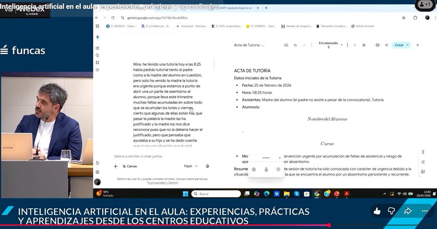Screen dimensions: 437x229
Task: Open the Flash model selector
Action: (x=191, y=166)
